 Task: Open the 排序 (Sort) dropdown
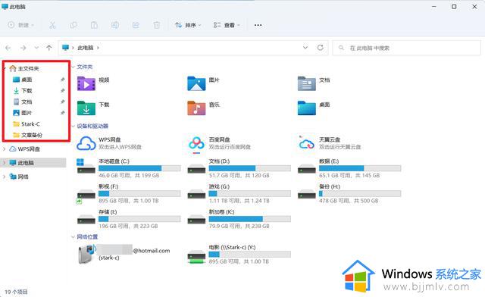tap(188, 25)
